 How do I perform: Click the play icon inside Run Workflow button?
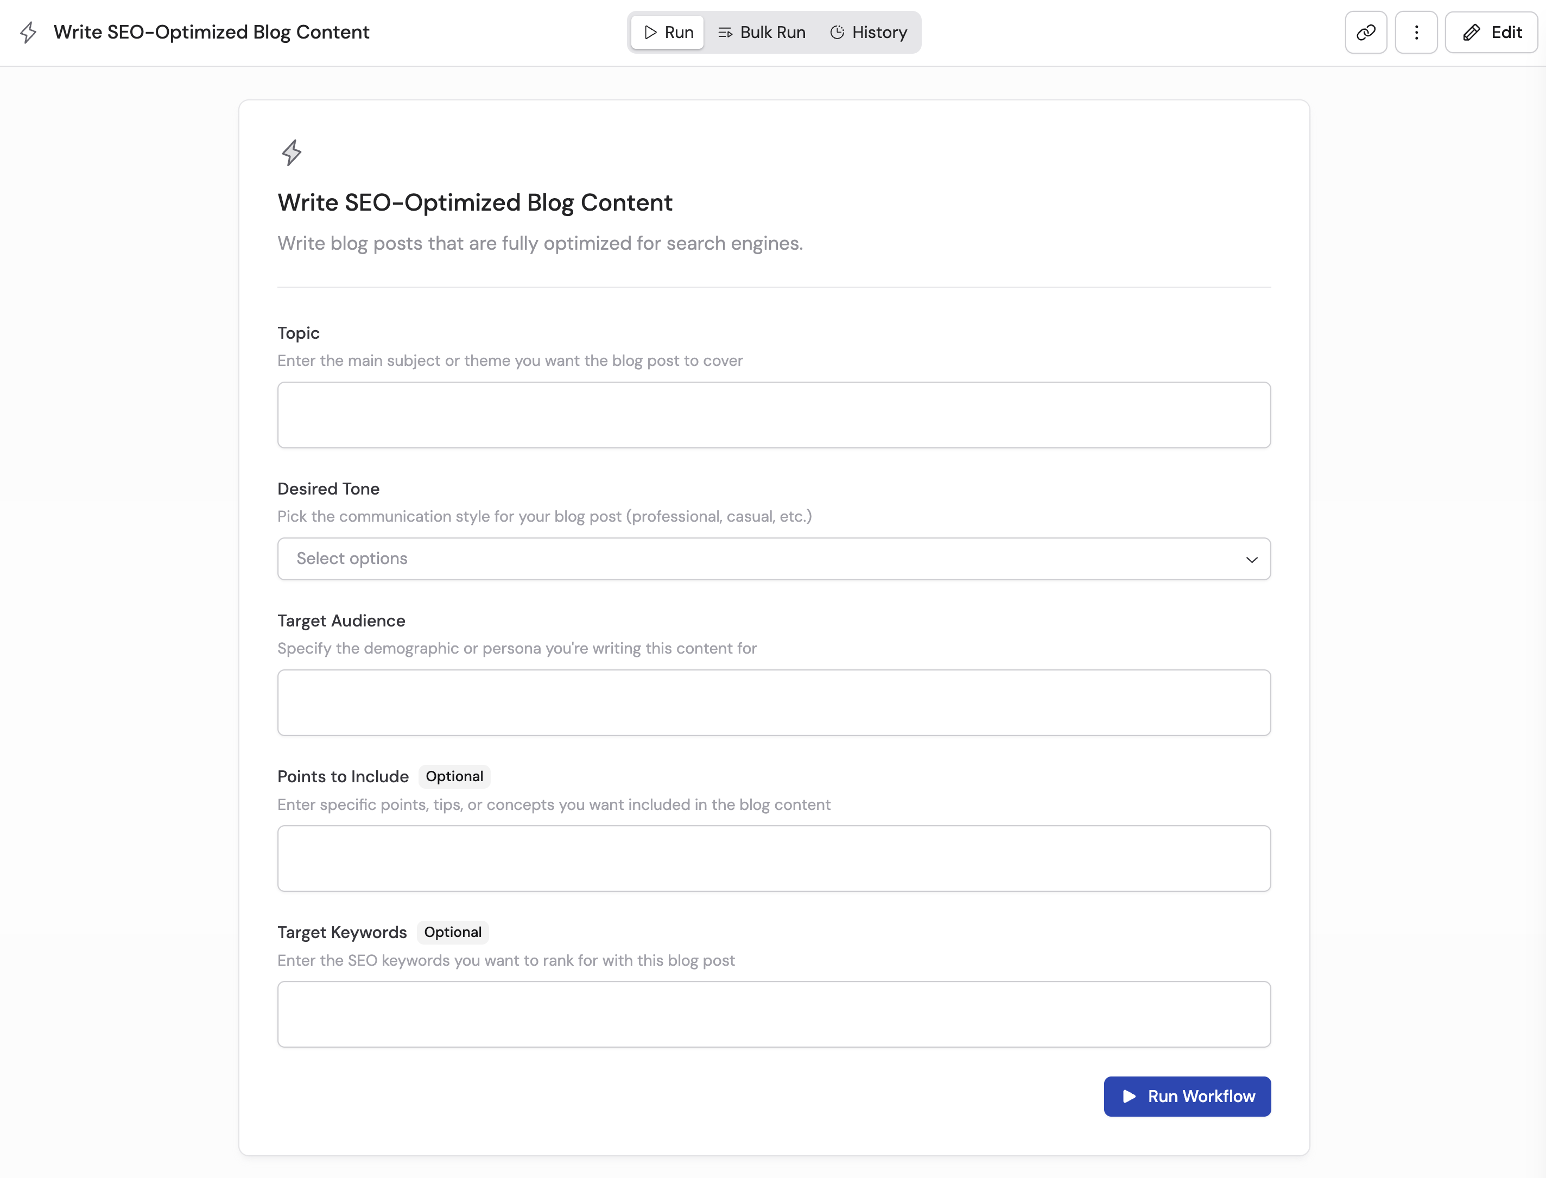coord(1130,1096)
